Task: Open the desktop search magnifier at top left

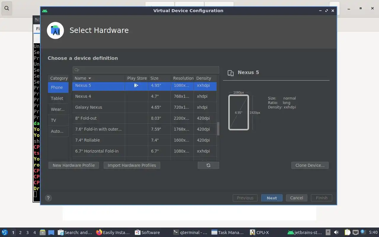Action: click(x=7, y=8)
